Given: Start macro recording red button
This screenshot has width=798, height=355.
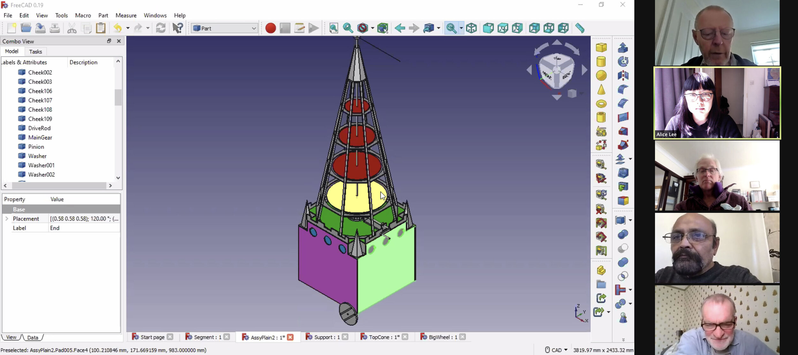Looking at the screenshot, I should 270,28.
